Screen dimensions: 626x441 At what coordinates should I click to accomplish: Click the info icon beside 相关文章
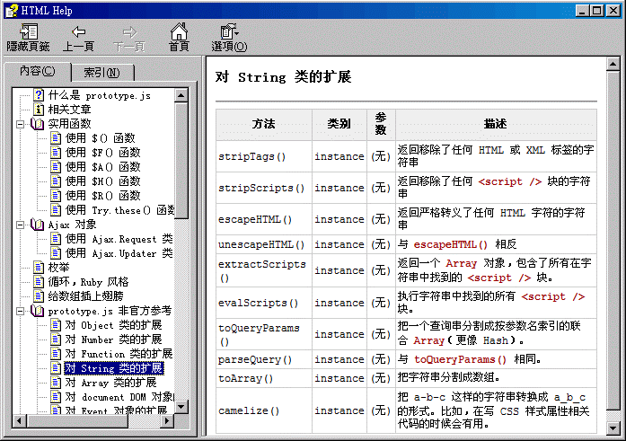click(39, 110)
